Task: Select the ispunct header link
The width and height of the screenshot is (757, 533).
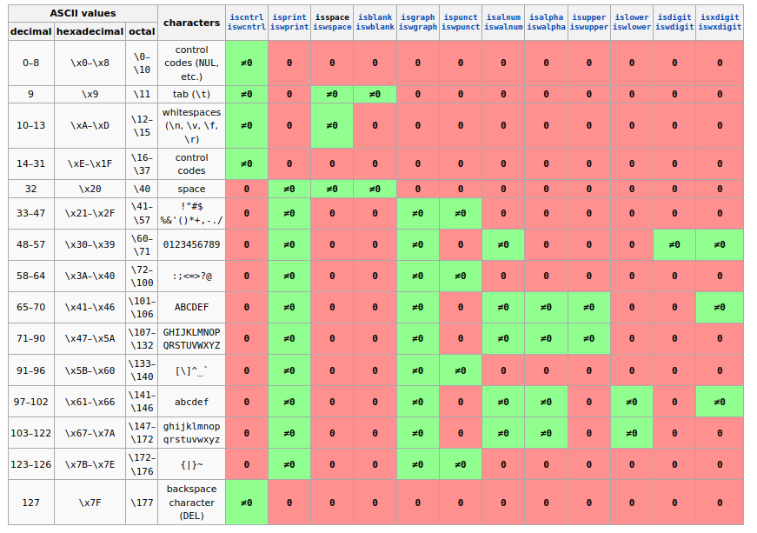Action: coord(460,17)
